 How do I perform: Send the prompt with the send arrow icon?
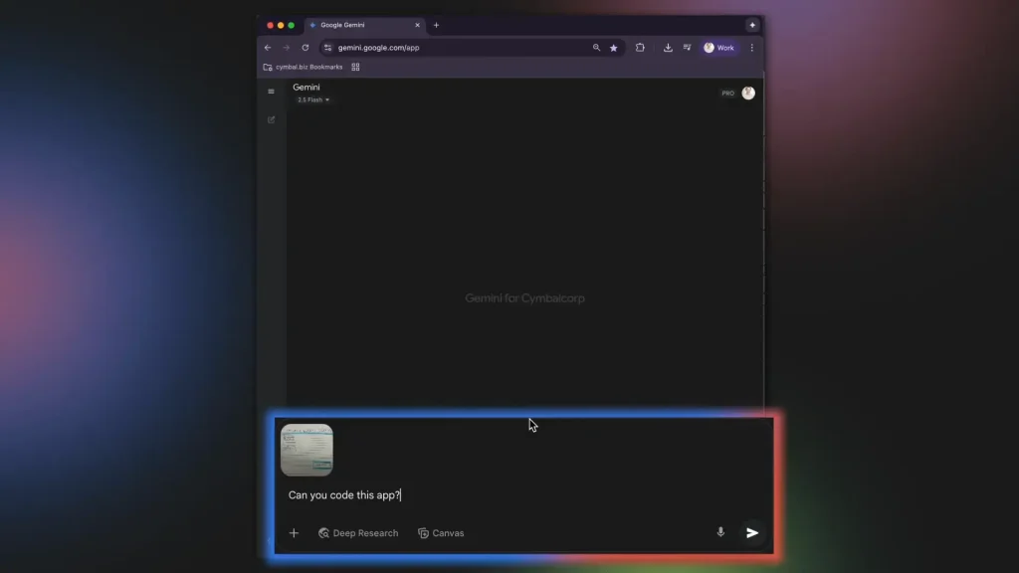tap(751, 533)
